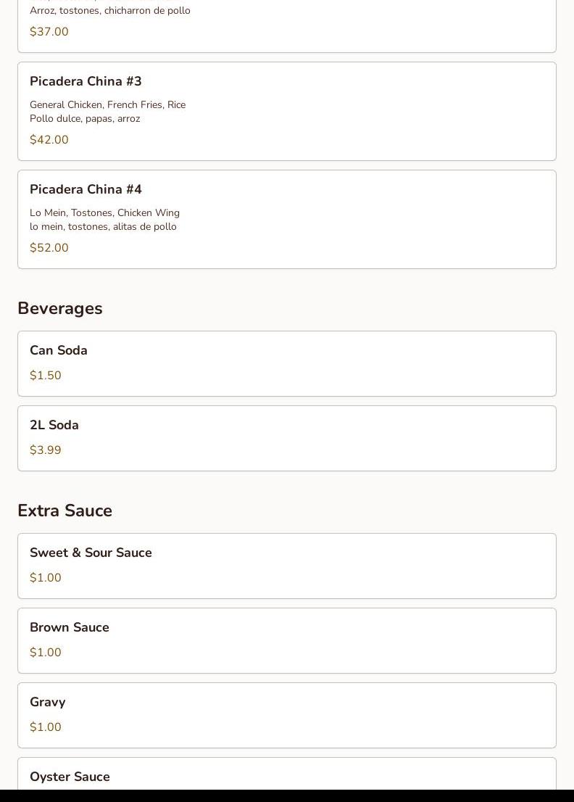Click the $42.00 price
The image size is (574, 802).
pyautogui.click(x=49, y=140)
